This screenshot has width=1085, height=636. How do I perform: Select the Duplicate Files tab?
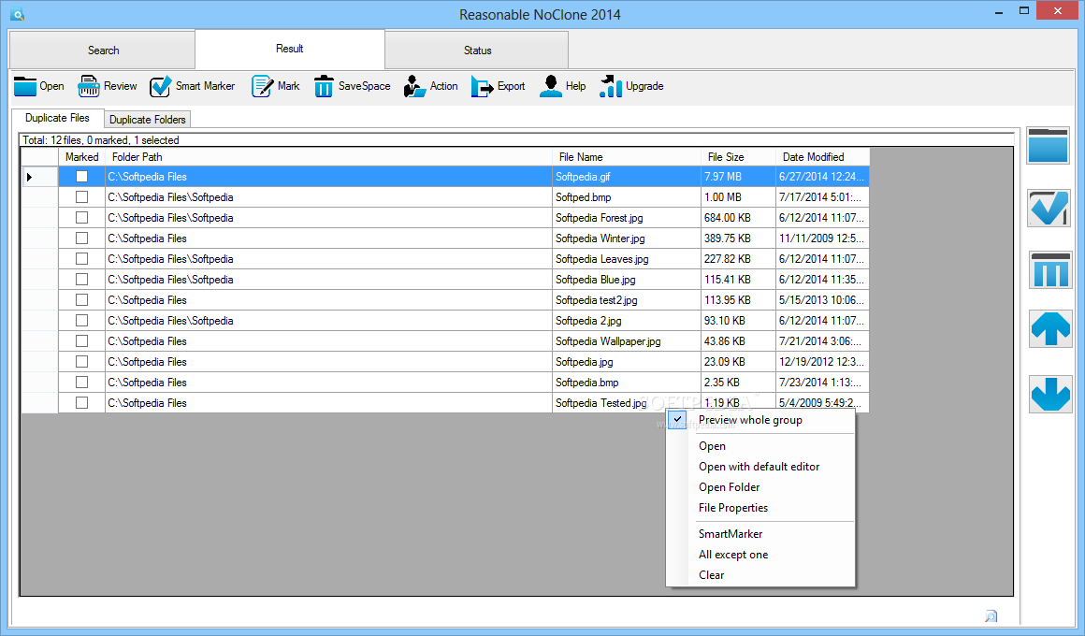tap(57, 118)
